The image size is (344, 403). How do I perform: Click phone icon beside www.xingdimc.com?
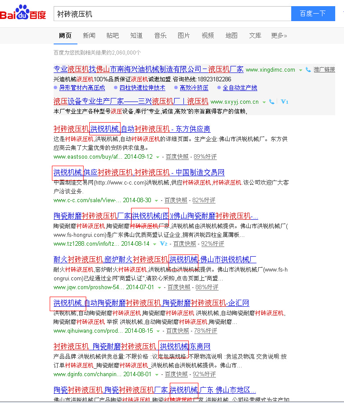tap(308, 69)
